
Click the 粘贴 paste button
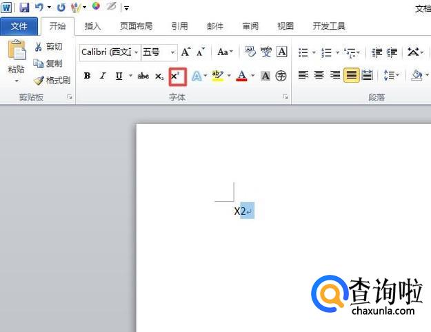tap(17, 59)
